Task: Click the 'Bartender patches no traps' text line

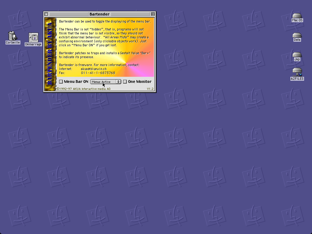Action: click(x=105, y=53)
